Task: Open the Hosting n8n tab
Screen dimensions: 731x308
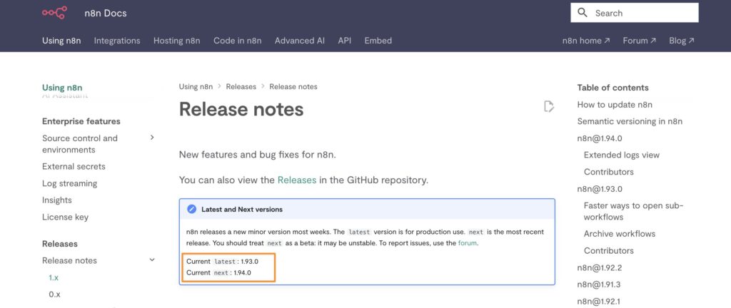Action: pyautogui.click(x=177, y=41)
